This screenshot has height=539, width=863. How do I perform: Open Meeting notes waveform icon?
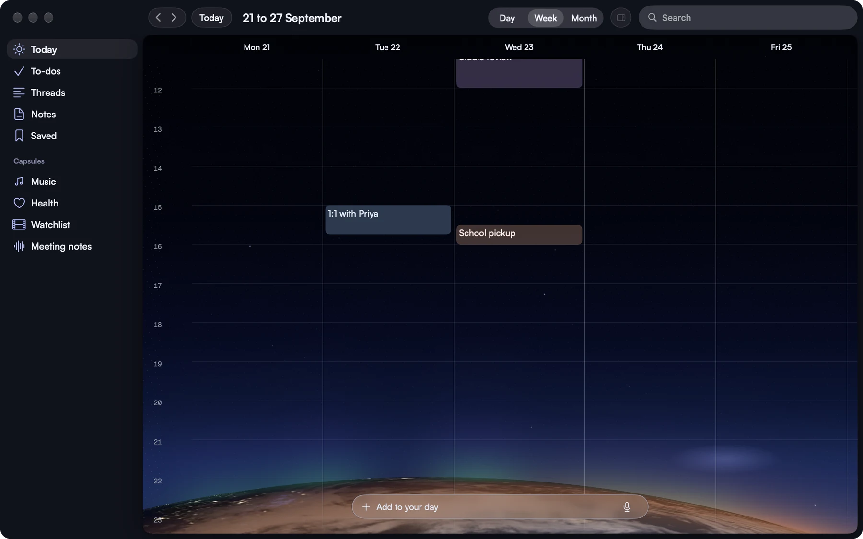[19, 246]
